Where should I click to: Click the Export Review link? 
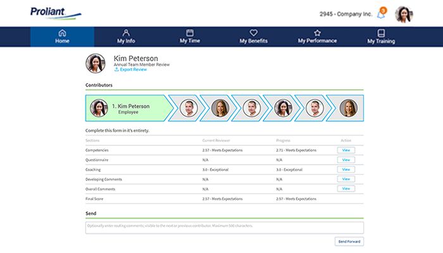click(130, 70)
